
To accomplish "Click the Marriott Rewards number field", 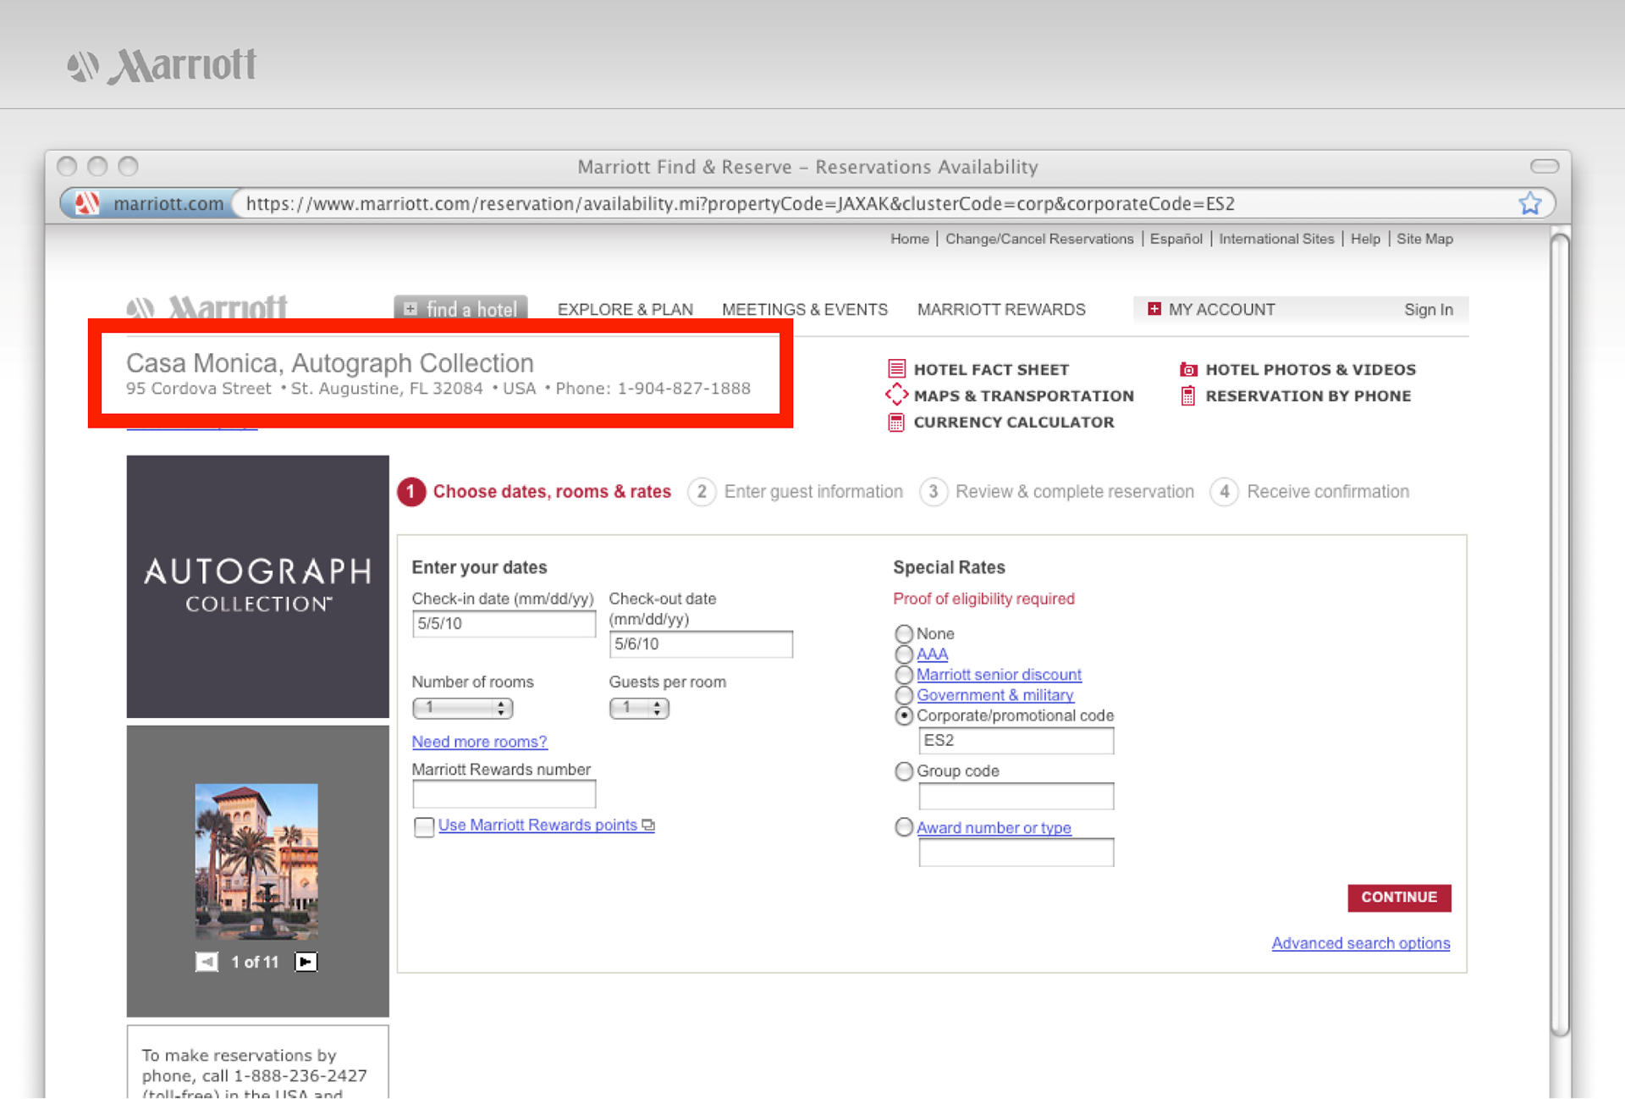I will coord(504,794).
